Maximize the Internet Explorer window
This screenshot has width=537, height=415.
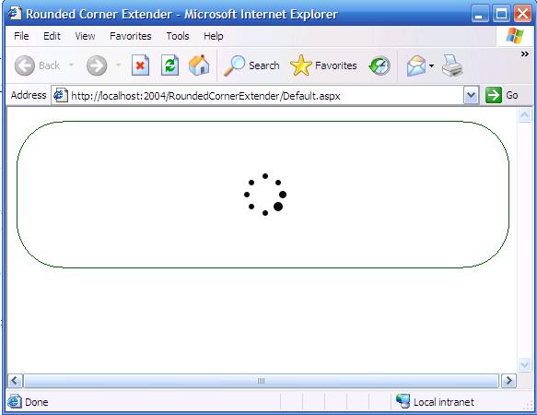501,14
